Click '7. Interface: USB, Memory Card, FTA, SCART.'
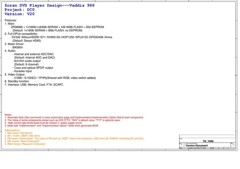Image resolution: width=240 pixels, height=169 pixels. click(x=34, y=85)
